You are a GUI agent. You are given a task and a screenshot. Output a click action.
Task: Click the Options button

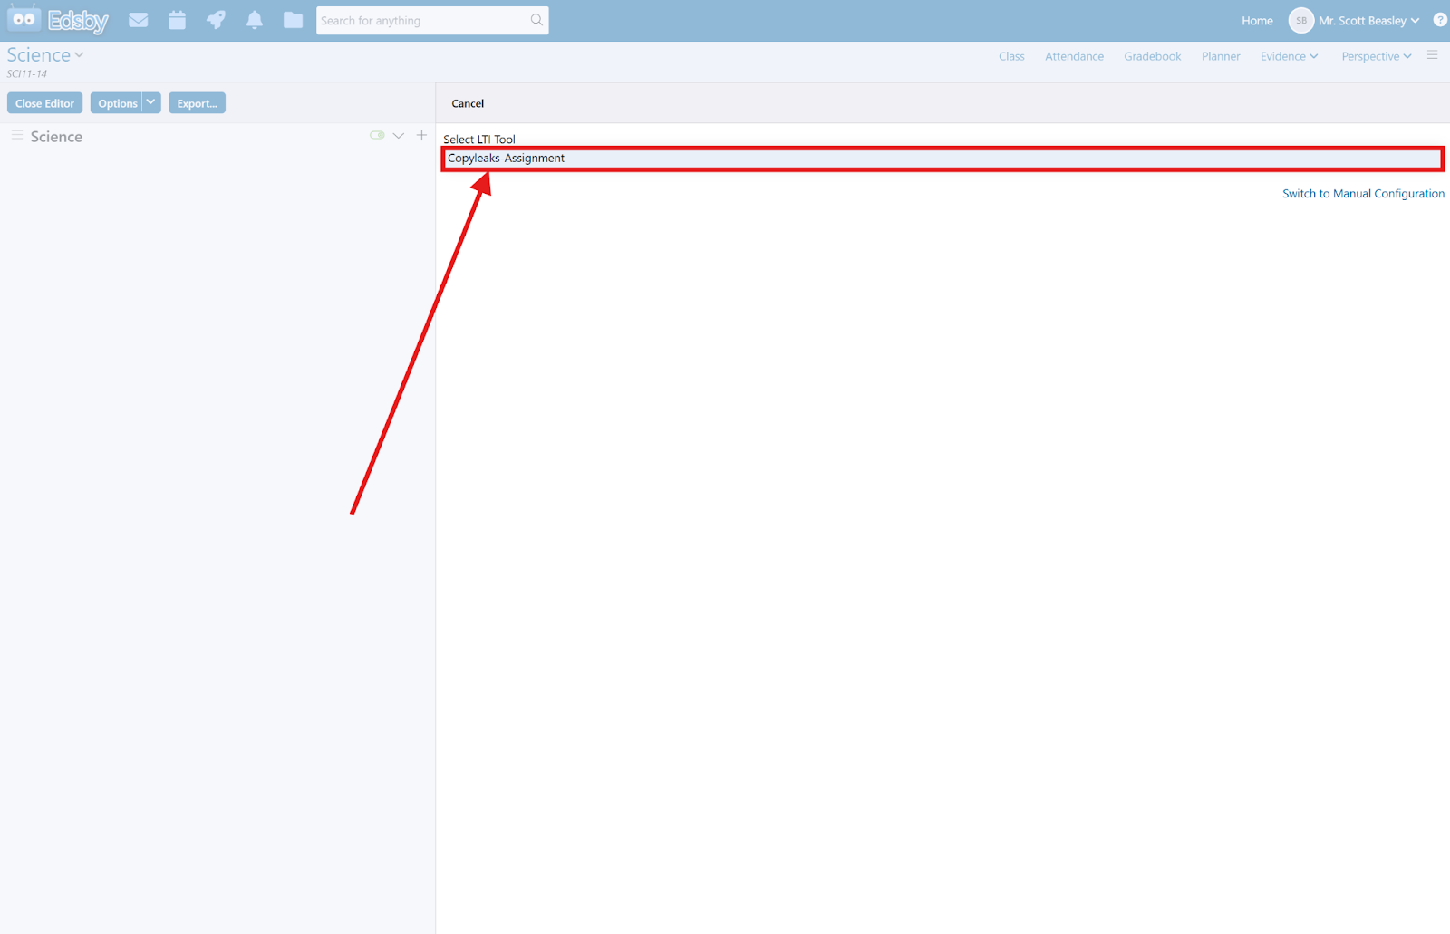(117, 102)
